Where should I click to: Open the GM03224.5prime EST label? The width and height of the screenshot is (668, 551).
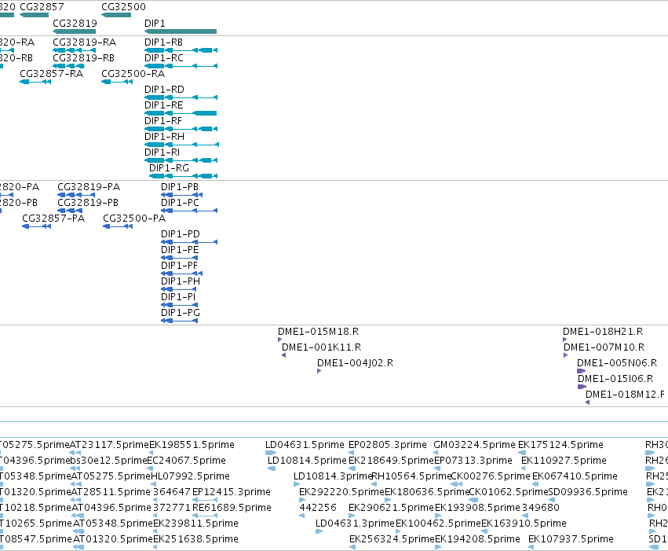coord(475,445)
